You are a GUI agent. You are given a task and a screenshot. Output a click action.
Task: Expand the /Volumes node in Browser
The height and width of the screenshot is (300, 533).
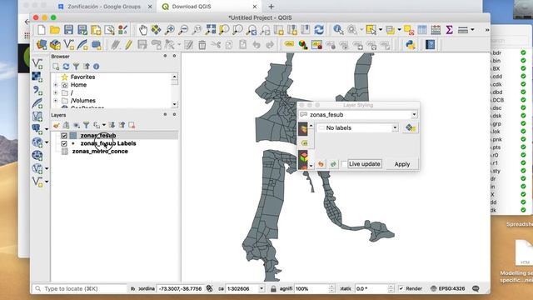tap(56, 101)
